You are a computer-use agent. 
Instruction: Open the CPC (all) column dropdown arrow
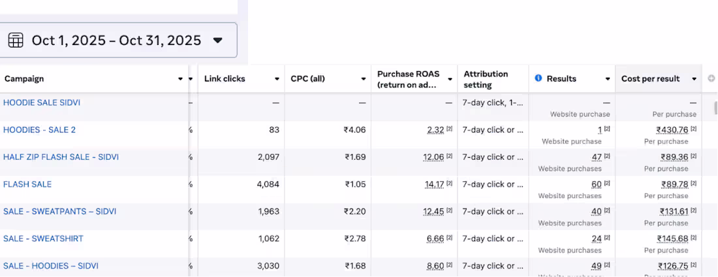(x=364, y=79)
